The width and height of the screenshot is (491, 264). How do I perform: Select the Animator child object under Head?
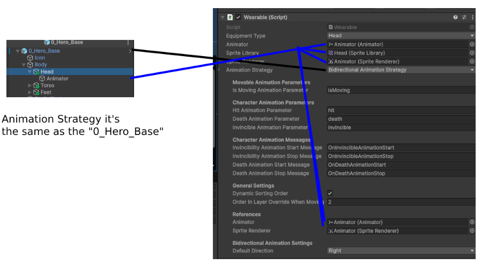tap(57, 78)
